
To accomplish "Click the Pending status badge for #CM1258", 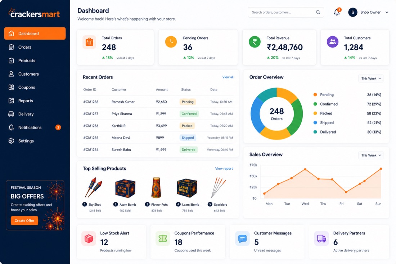I will coord(188,102).
